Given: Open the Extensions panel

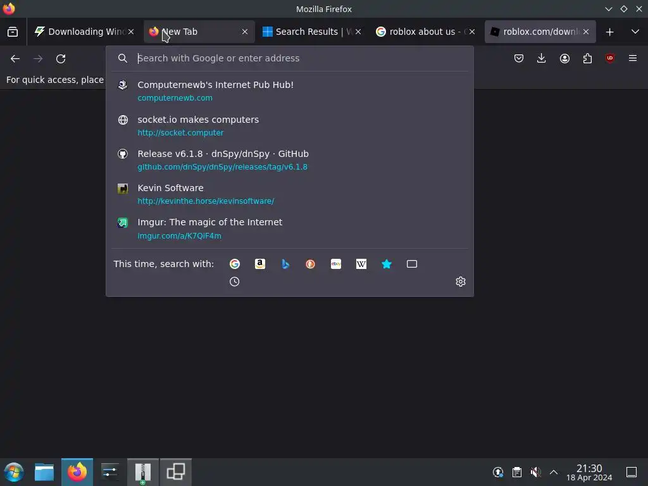Looking at the screenshot, I should coord(587,58).
